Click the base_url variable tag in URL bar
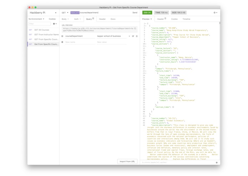 click(x=75, y=12)
